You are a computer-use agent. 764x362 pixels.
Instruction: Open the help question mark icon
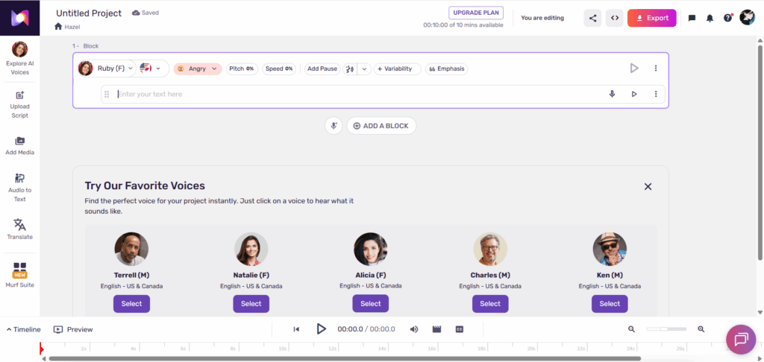pos(728,18)
